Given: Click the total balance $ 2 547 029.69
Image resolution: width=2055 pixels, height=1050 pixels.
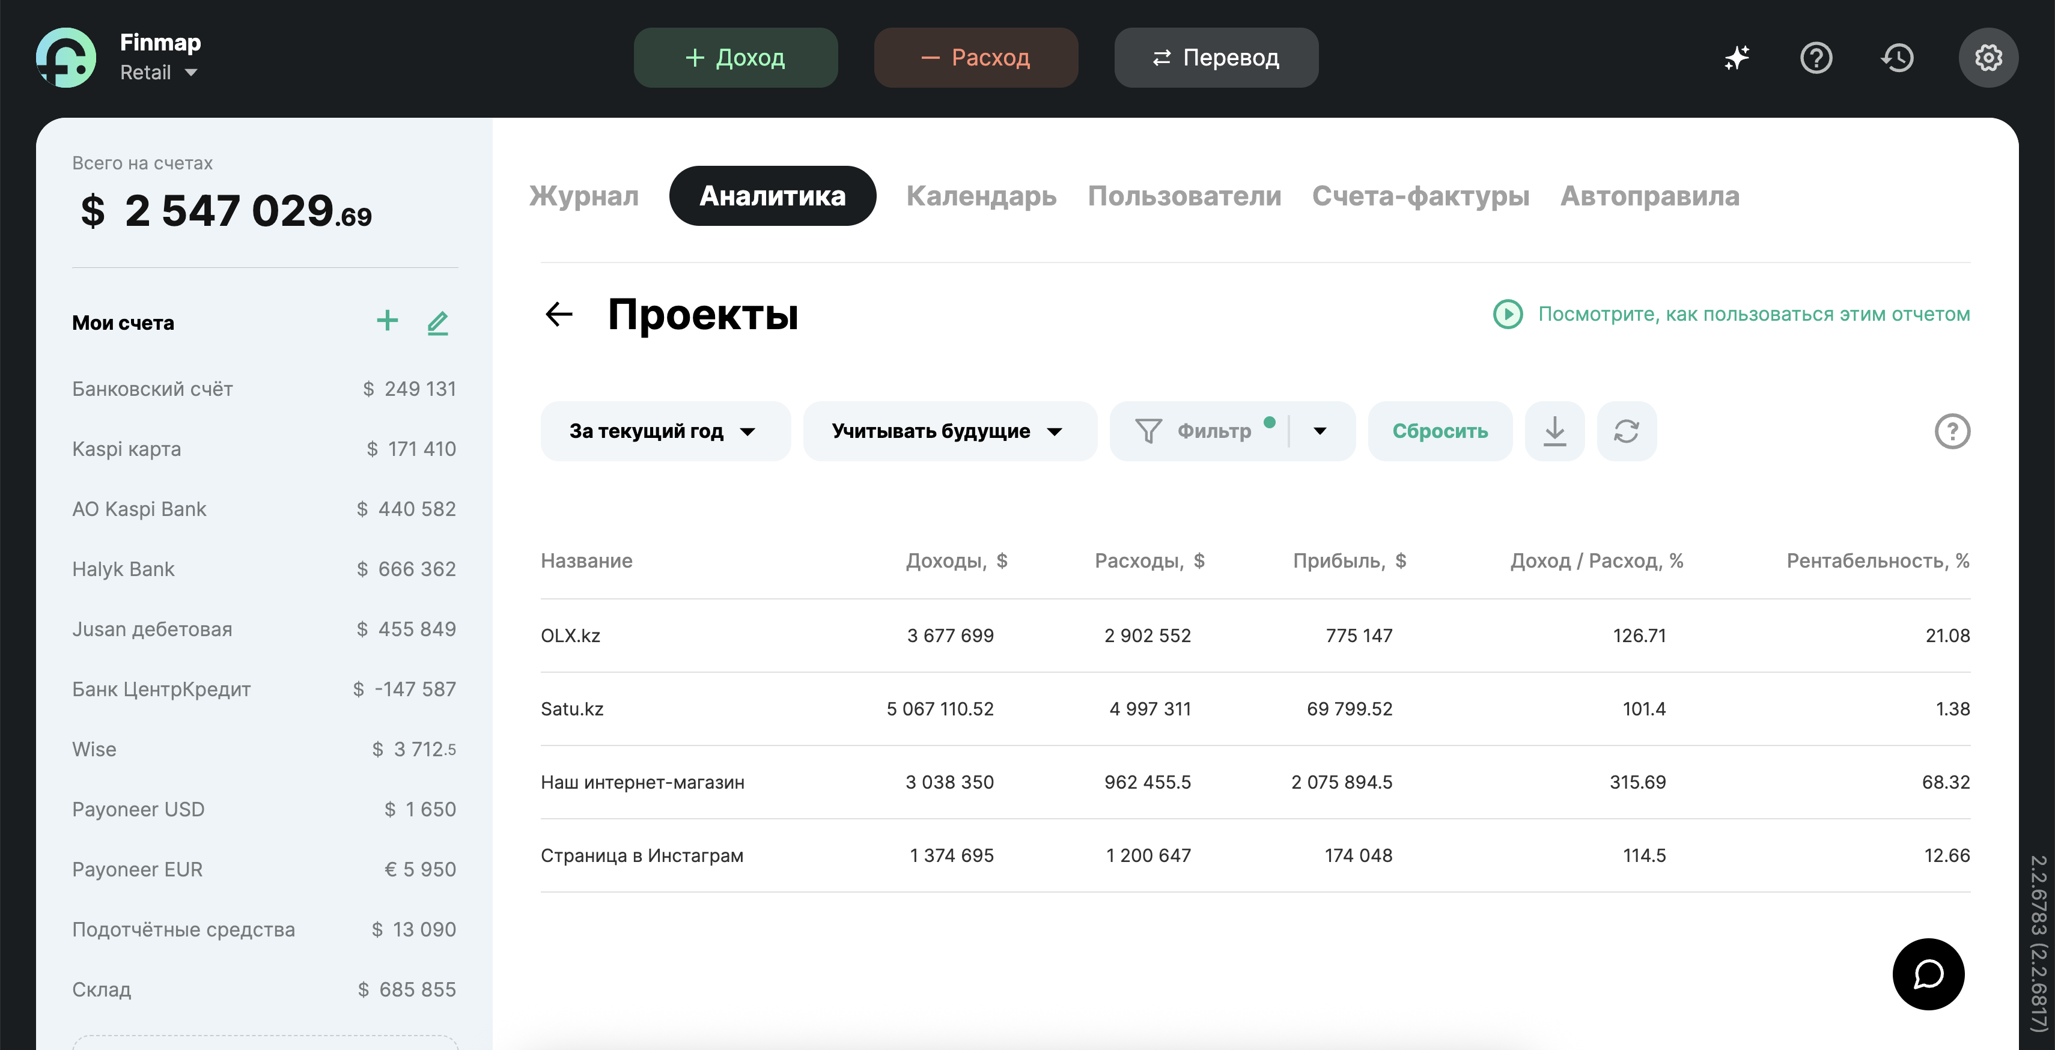Looking at the screenshot, I should pyautogui.click(x=226, y=211).
